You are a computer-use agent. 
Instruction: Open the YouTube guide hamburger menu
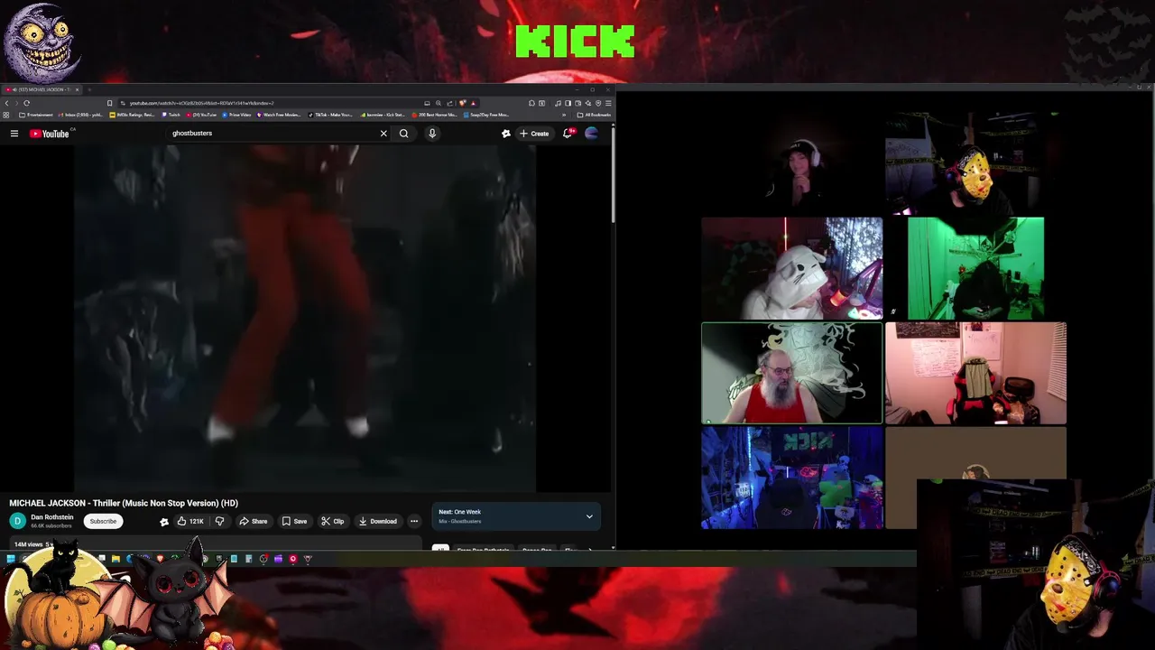click(x=14, y=134)
